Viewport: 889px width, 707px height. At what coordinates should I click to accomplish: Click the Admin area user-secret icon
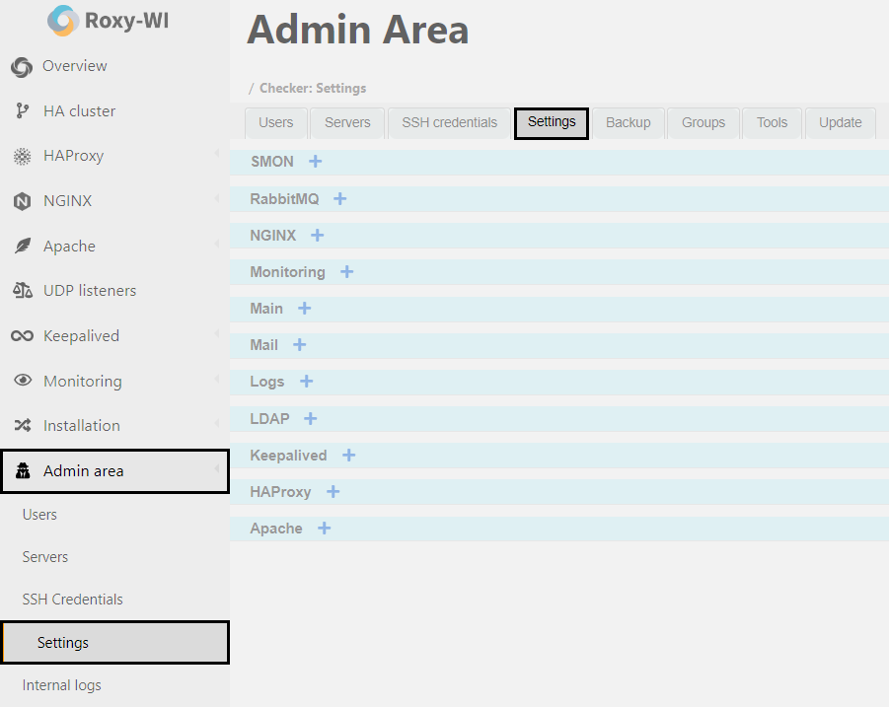coord(23,470)
